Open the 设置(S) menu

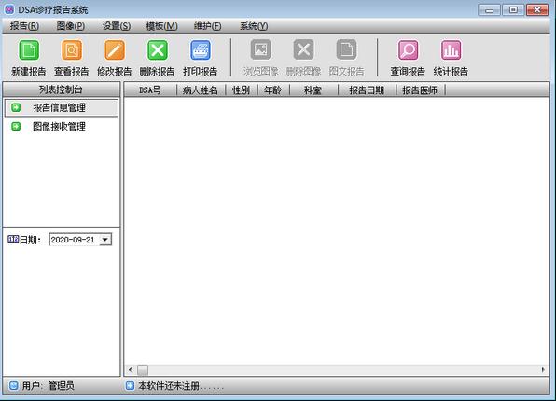[x=117, y=26]
